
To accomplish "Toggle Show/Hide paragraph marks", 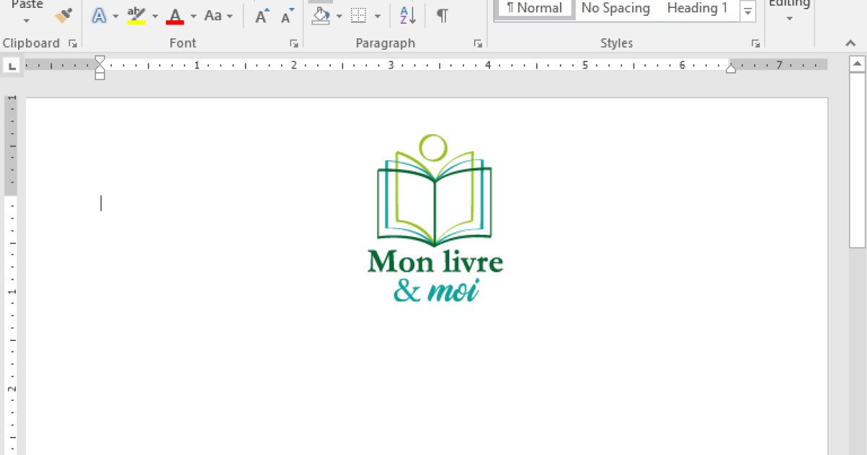I will click(x=442, y=15).
